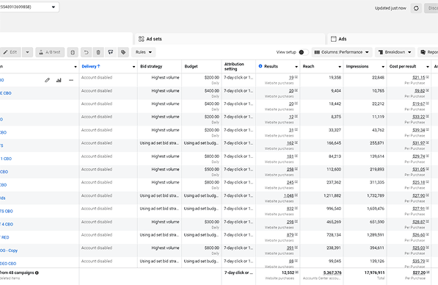The width and height of the screenshot is (438, 285).
Task: Click the trash delete icon in the toolbar
Action: 98,52
